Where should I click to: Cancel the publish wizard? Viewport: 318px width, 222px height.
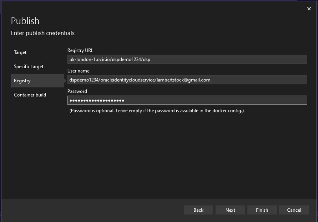pyautogui.click(x=294, y=210)
